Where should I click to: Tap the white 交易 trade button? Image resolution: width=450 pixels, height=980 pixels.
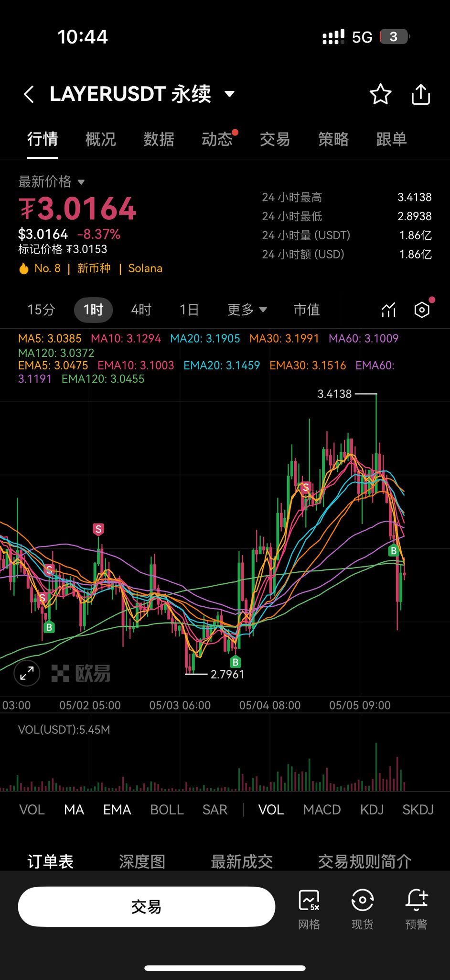pos(147,907)
